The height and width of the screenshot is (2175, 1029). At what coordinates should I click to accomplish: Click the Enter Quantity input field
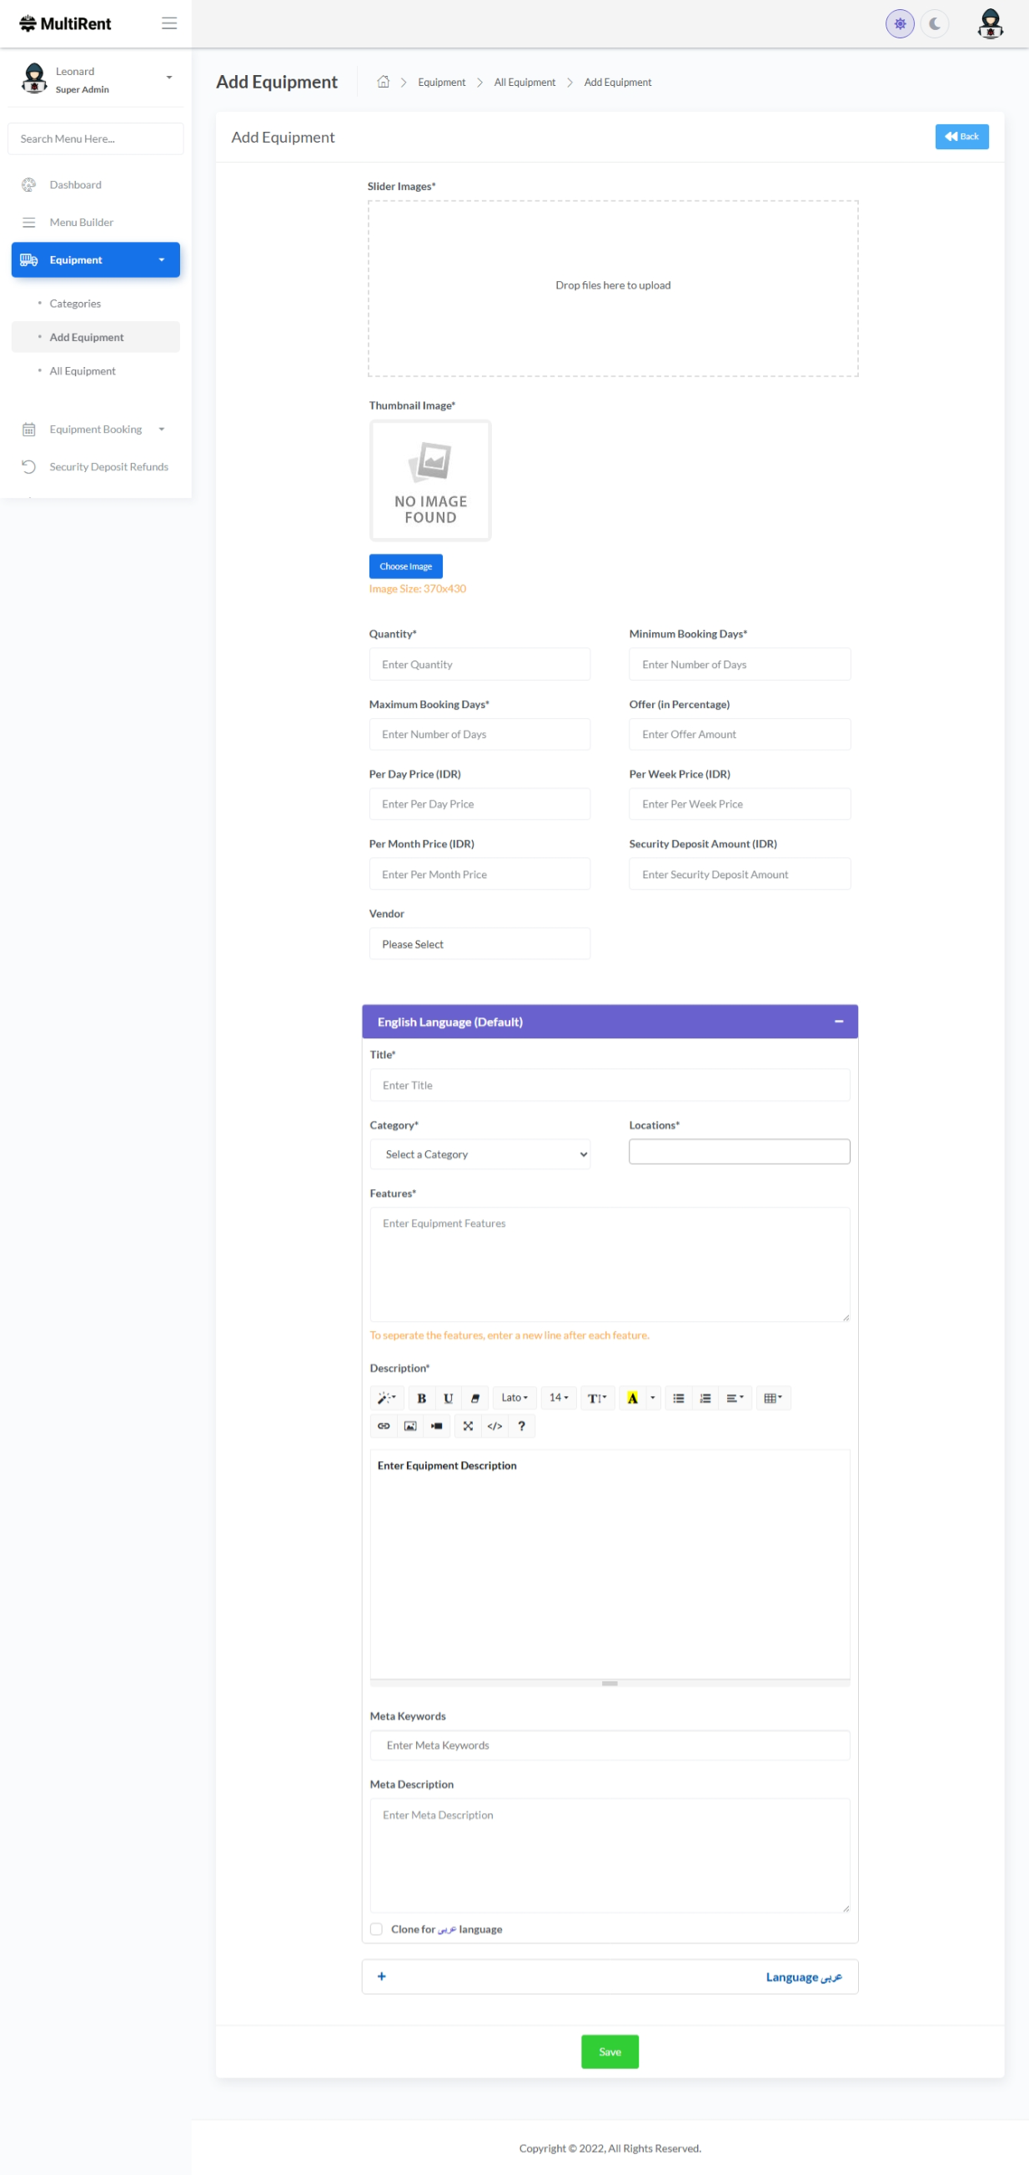479,665
